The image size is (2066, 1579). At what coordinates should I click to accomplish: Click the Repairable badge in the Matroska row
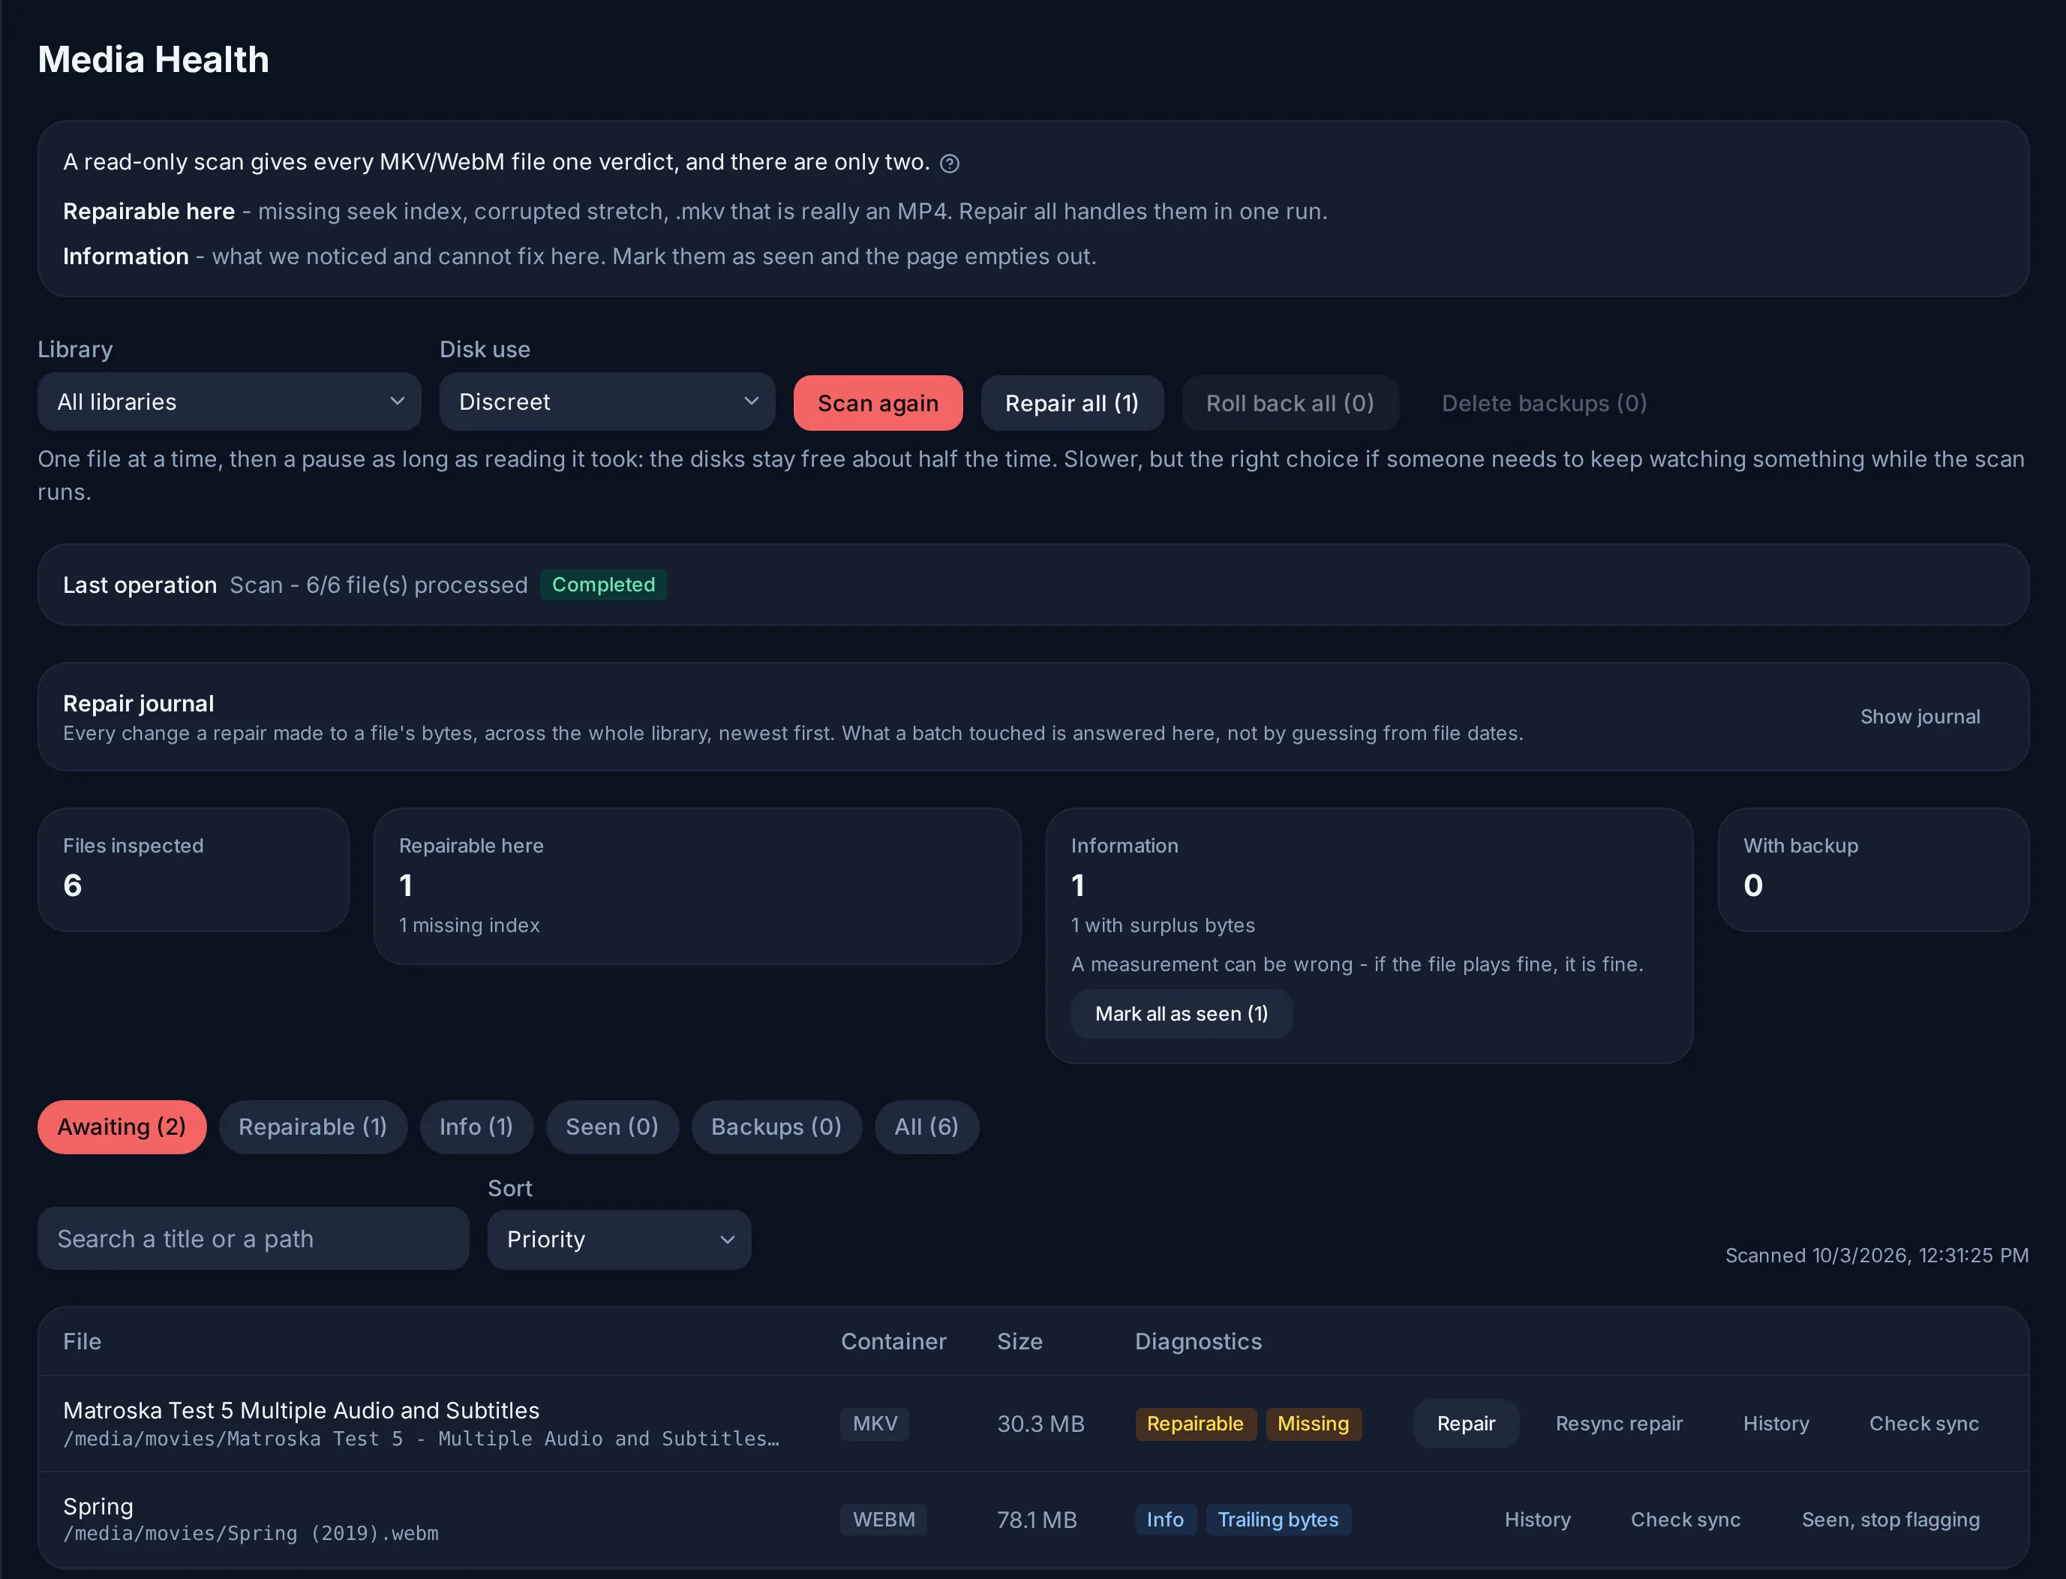1195,1424
